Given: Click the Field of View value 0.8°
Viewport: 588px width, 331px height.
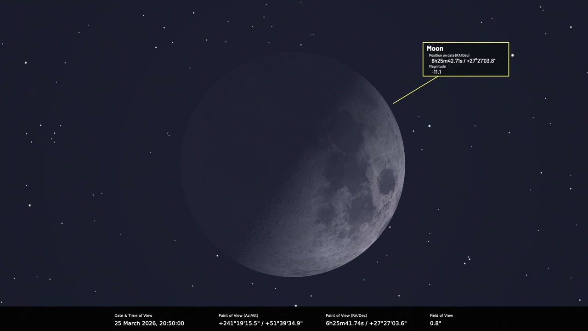Looking at the screenshot, I should [x=435, y=323].
